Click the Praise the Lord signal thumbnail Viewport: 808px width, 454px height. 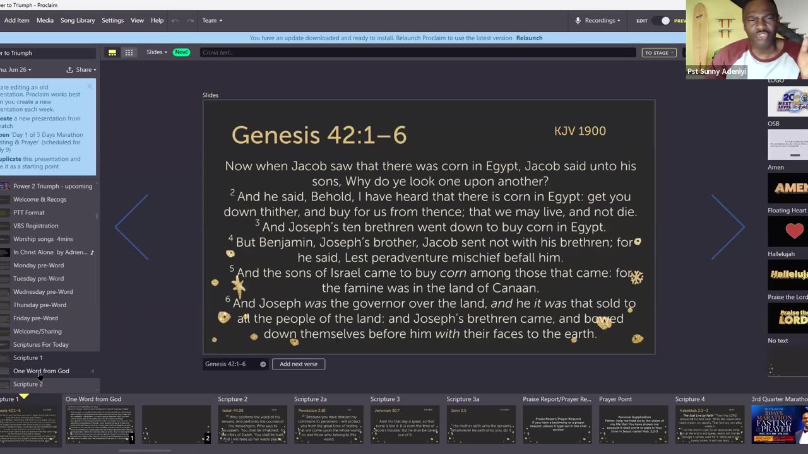788,317
